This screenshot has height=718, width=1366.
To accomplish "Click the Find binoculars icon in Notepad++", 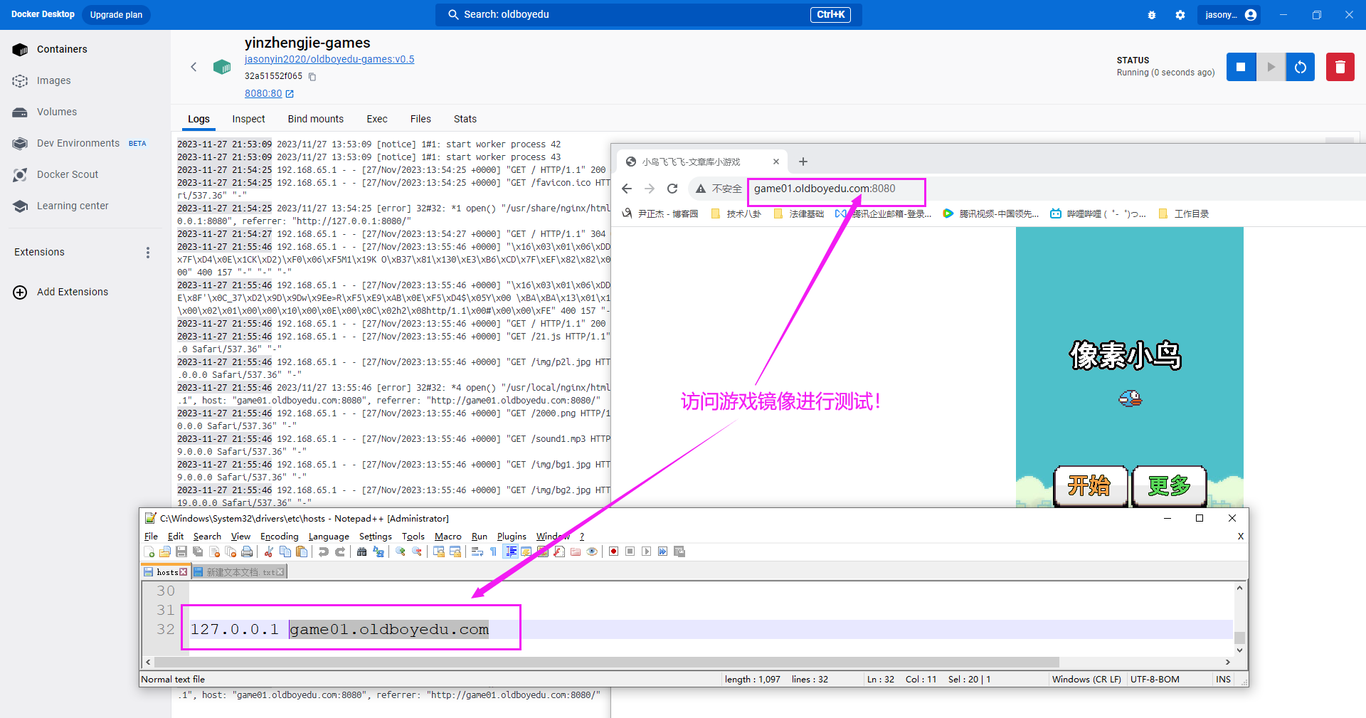I will 362,551.
